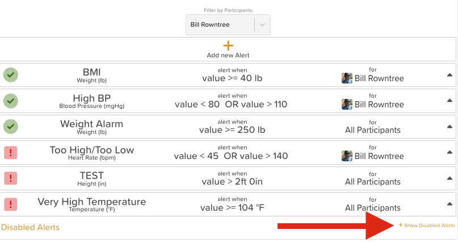This screenshot has height=242, width=458.
Task: Select Bill Rowntree in the participants filter field
Action: (220, 24)
